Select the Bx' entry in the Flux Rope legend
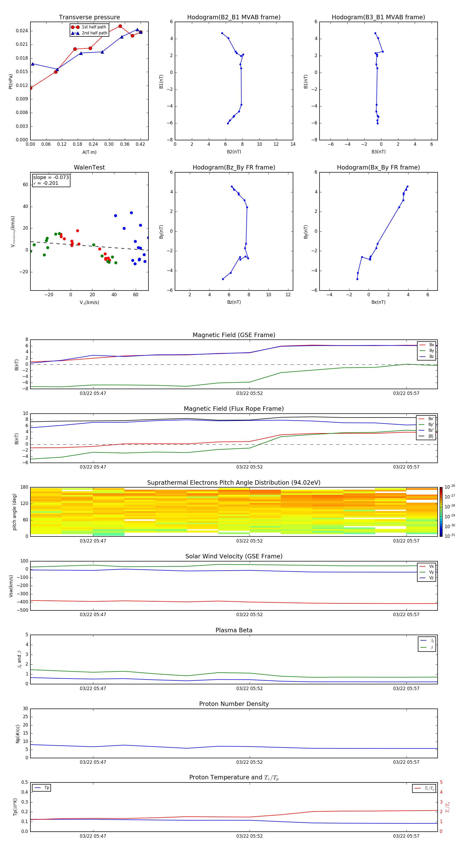 coord(426,419)
